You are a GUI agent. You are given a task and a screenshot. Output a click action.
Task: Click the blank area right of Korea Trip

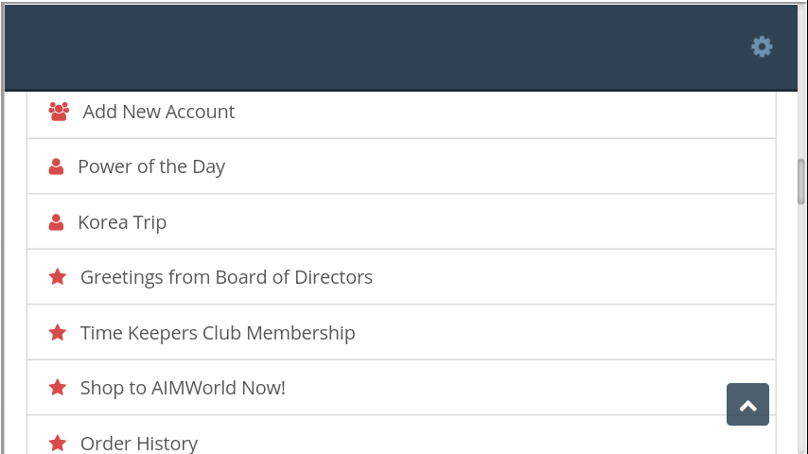(x=473, y=222)
